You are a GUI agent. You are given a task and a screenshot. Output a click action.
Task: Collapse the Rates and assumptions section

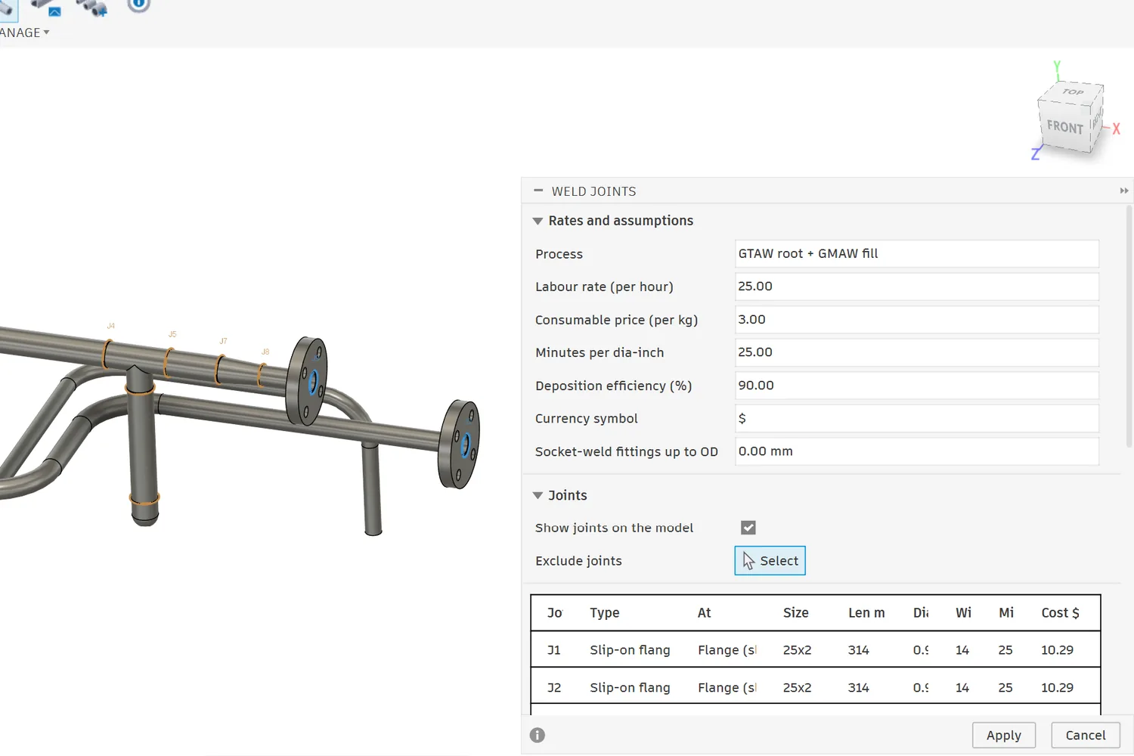538,221
